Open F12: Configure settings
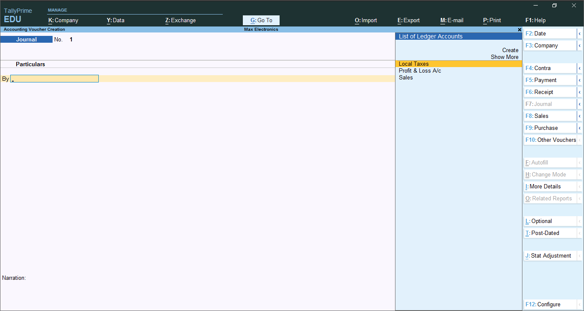The width and height of the screenshot is (584, 311). pyautogui.click(x=550, y=304)
